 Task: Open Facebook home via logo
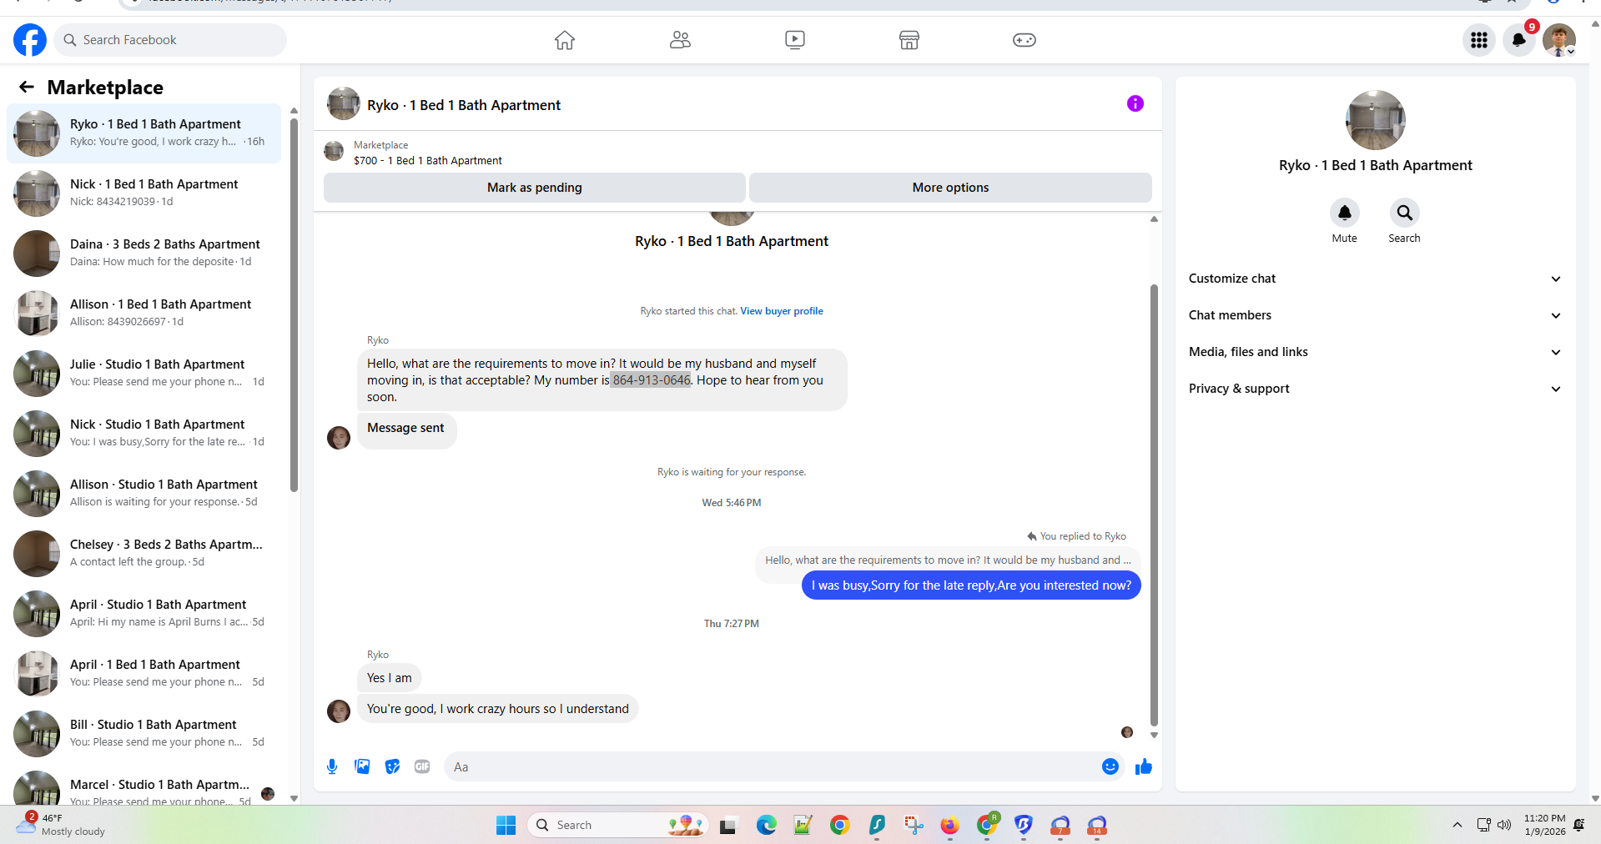(30, 40)
